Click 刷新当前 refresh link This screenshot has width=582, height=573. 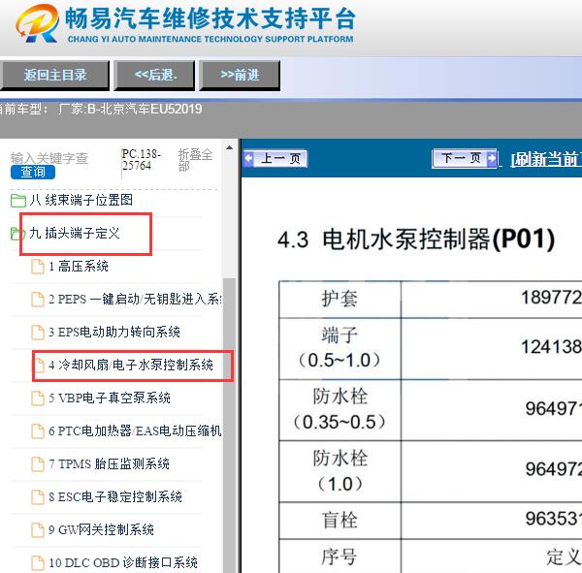coord(546,159)
